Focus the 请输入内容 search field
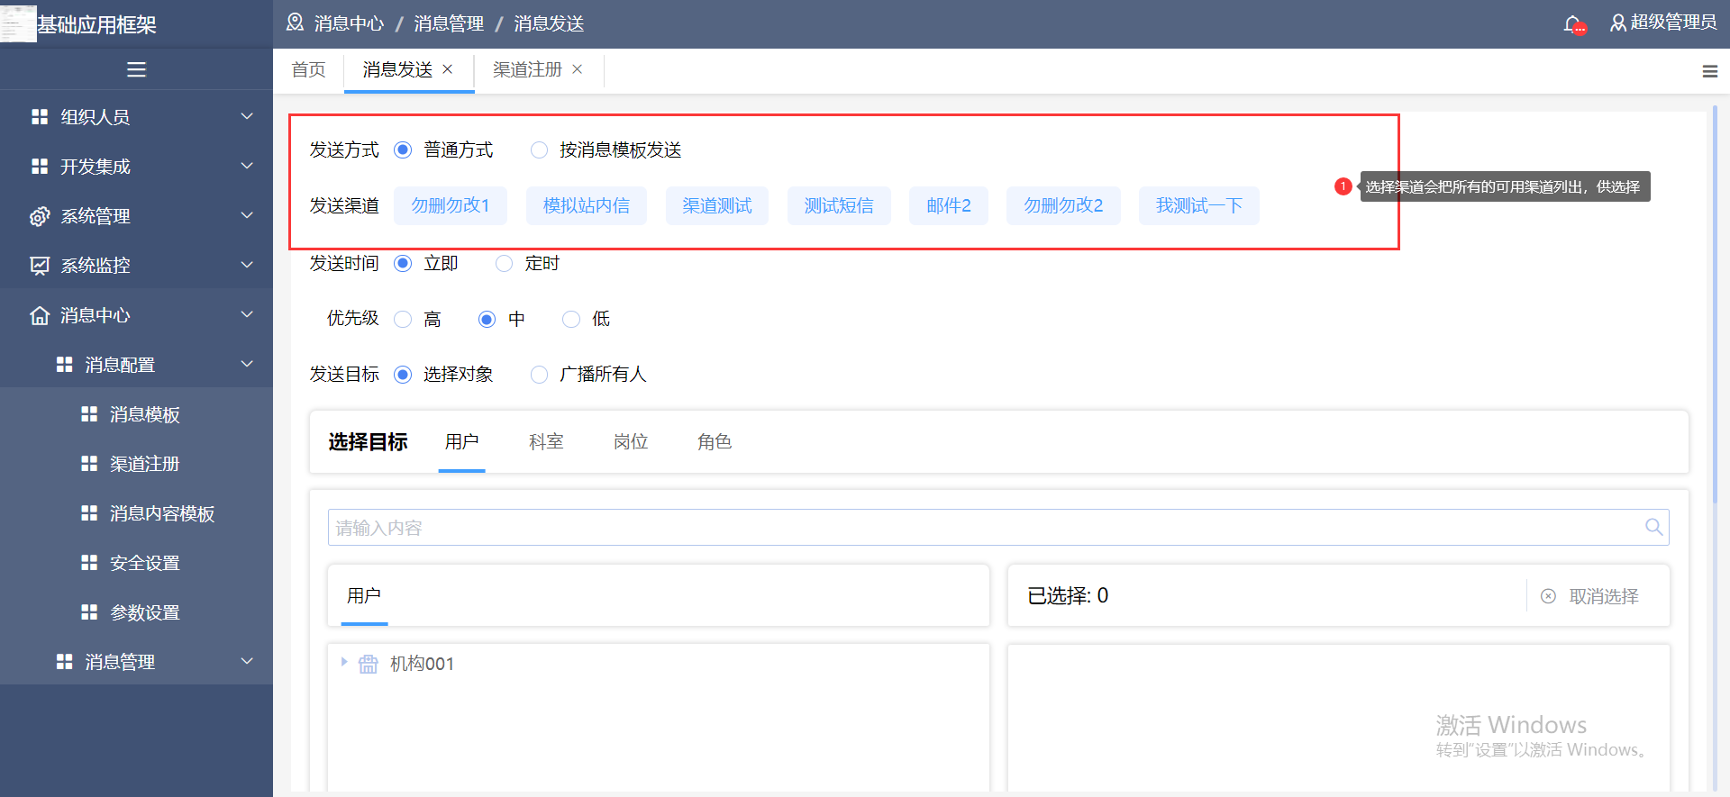Image resolution: width=1730 pixels, height=797 pixels. [998, 528]
